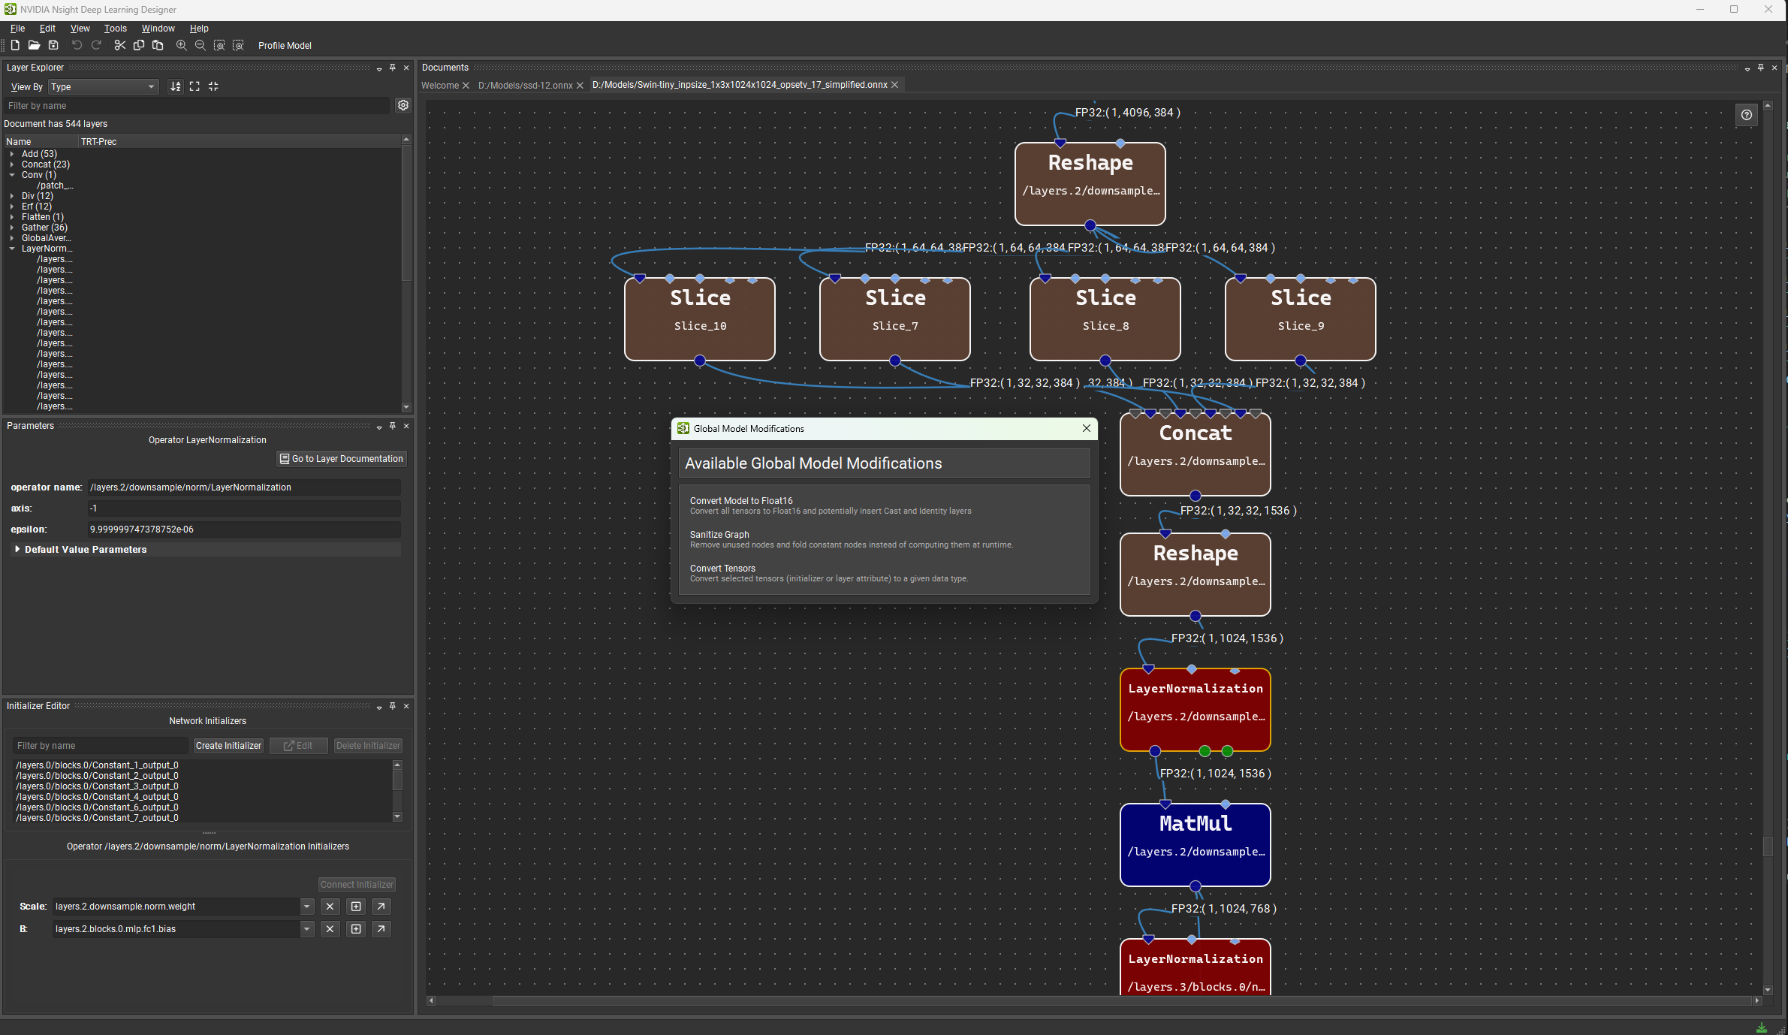Screen dimensions: 1788x1035
Task: Click expand all icon in Layer Explorer
Action: [194, 86]
